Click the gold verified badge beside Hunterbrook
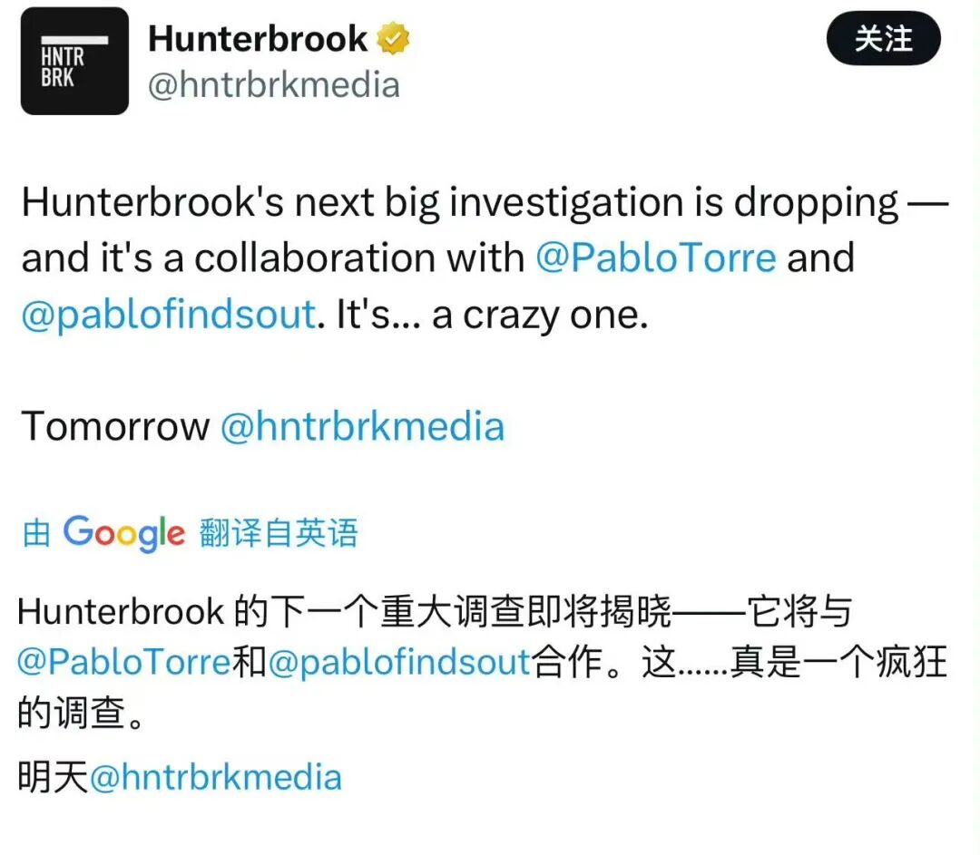Screen dimensions: 980x855 point(393,38)
